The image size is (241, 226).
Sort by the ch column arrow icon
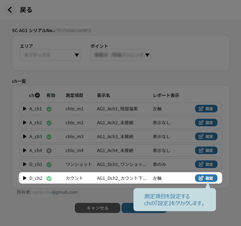tap(37, 95)
